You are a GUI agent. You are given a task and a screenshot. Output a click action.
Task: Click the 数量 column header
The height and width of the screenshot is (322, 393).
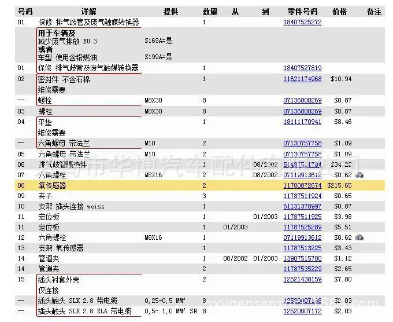point(210,12)
